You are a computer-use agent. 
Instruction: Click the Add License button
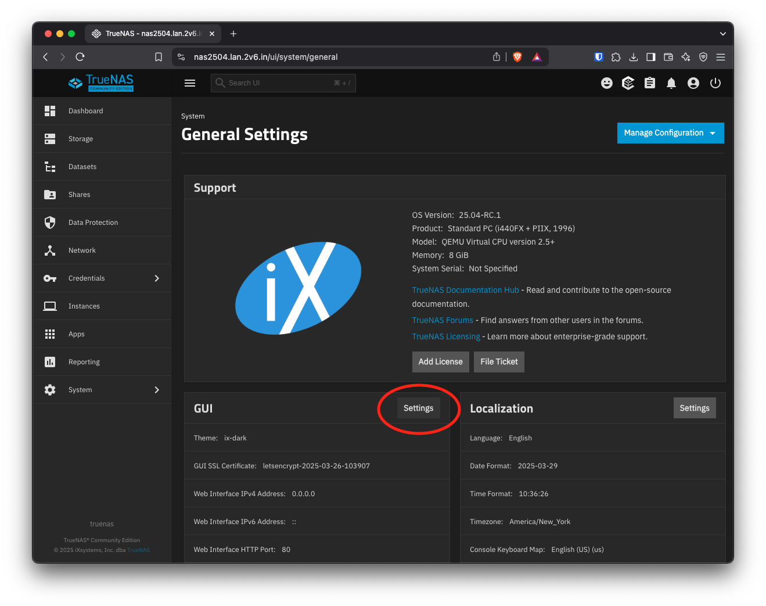(x=441, y=361)
